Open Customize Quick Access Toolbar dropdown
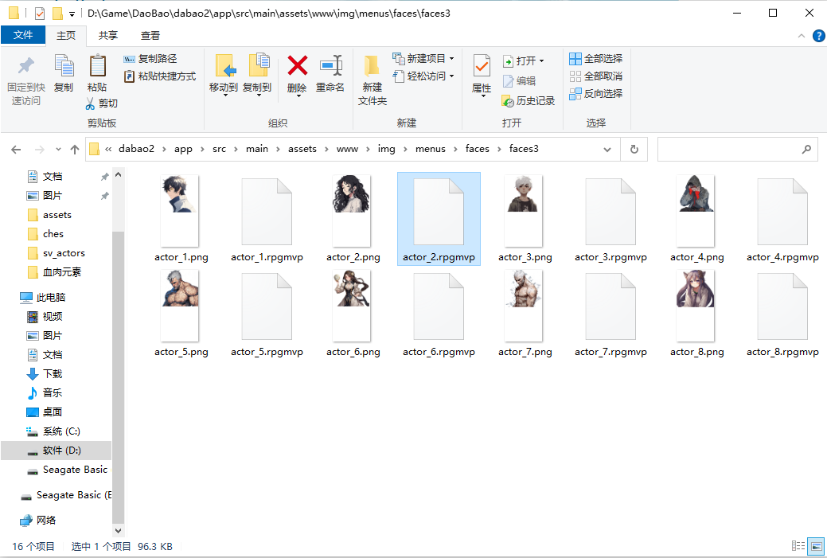827x558 pixels. click(72, 14)
